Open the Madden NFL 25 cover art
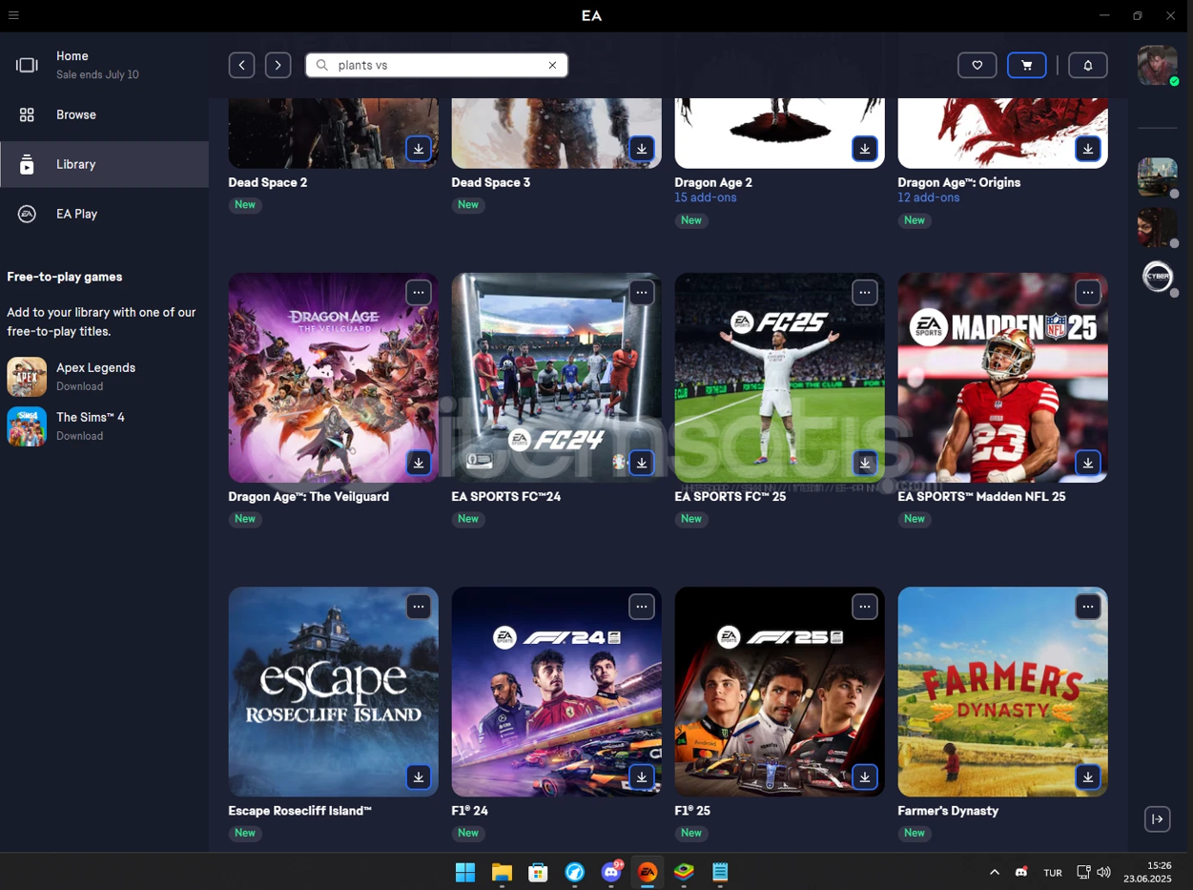Image resolution: width=1193 pixels, height=890 pixels. (x=1002, y=378)
